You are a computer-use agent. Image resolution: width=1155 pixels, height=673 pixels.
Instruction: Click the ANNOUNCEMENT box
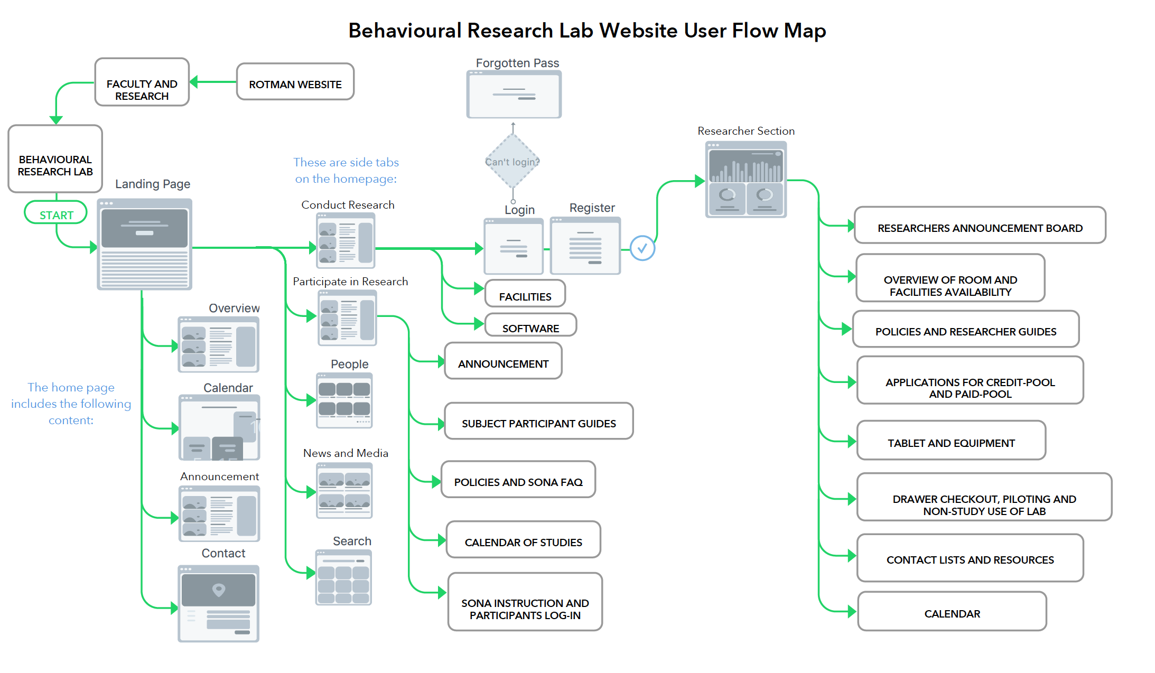pyautogui.click(x=504, y=361)
